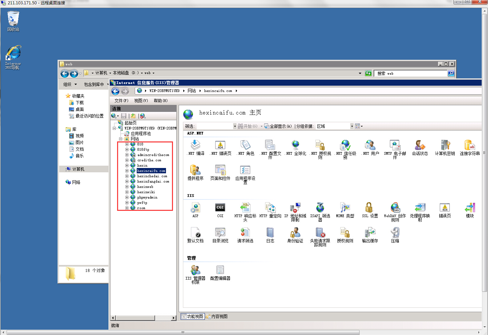This screenshot has height=335, width=488.
Task: Collapse the WIN-20BPM9T1UK9 server node
Action: point(114,128)
